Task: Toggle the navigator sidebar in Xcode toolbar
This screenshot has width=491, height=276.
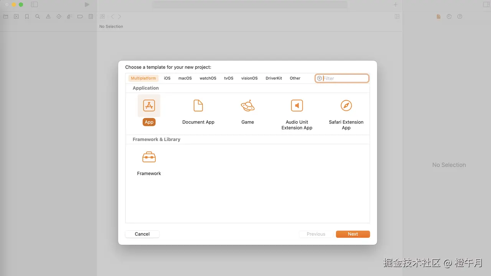Action: [x=35, y=5]
